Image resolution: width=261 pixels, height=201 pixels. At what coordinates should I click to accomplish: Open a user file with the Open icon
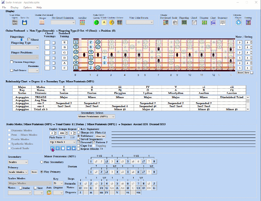coord(15,22)
